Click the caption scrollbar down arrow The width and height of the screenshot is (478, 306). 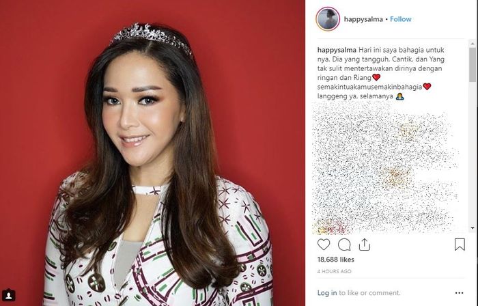(x=473, y=227)
